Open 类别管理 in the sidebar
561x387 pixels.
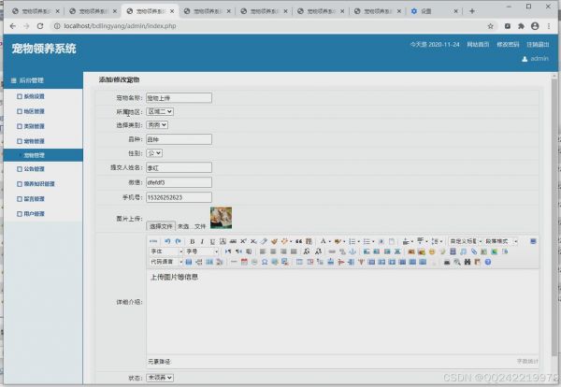pyautogui.click(x=34, y=126)
